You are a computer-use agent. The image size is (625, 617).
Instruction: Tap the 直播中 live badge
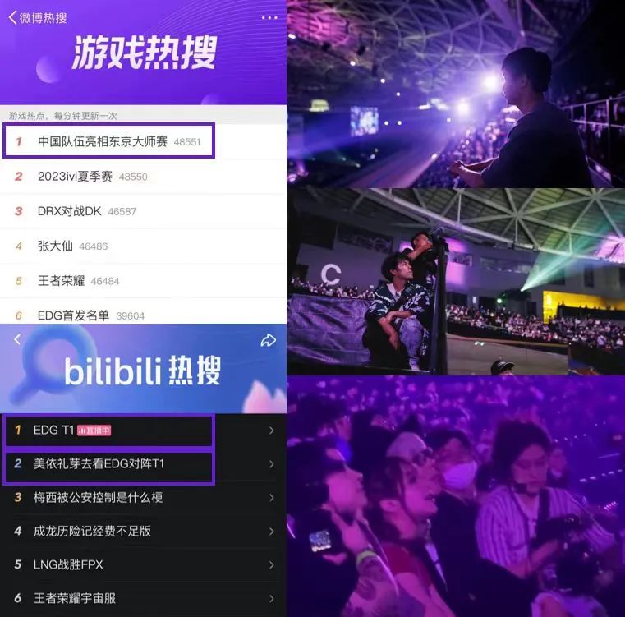(94, 431)
